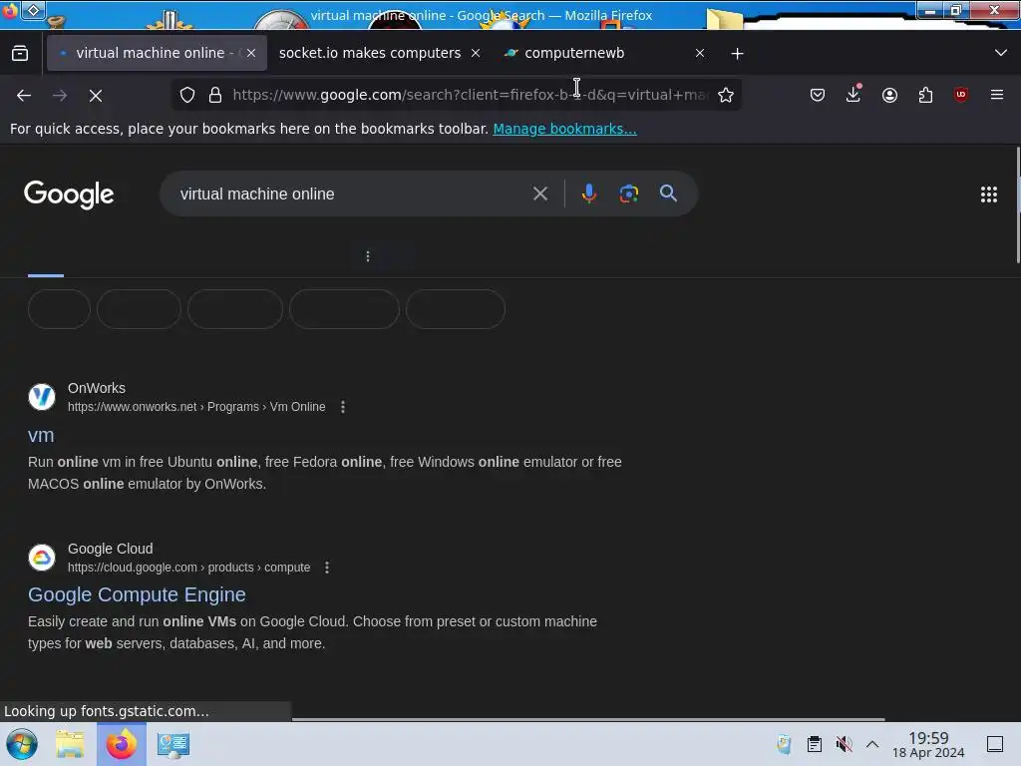This screenshot has height=766, width=1021.
Task: Open the Google Compute Engine result
Action: (x=137, y=594)
